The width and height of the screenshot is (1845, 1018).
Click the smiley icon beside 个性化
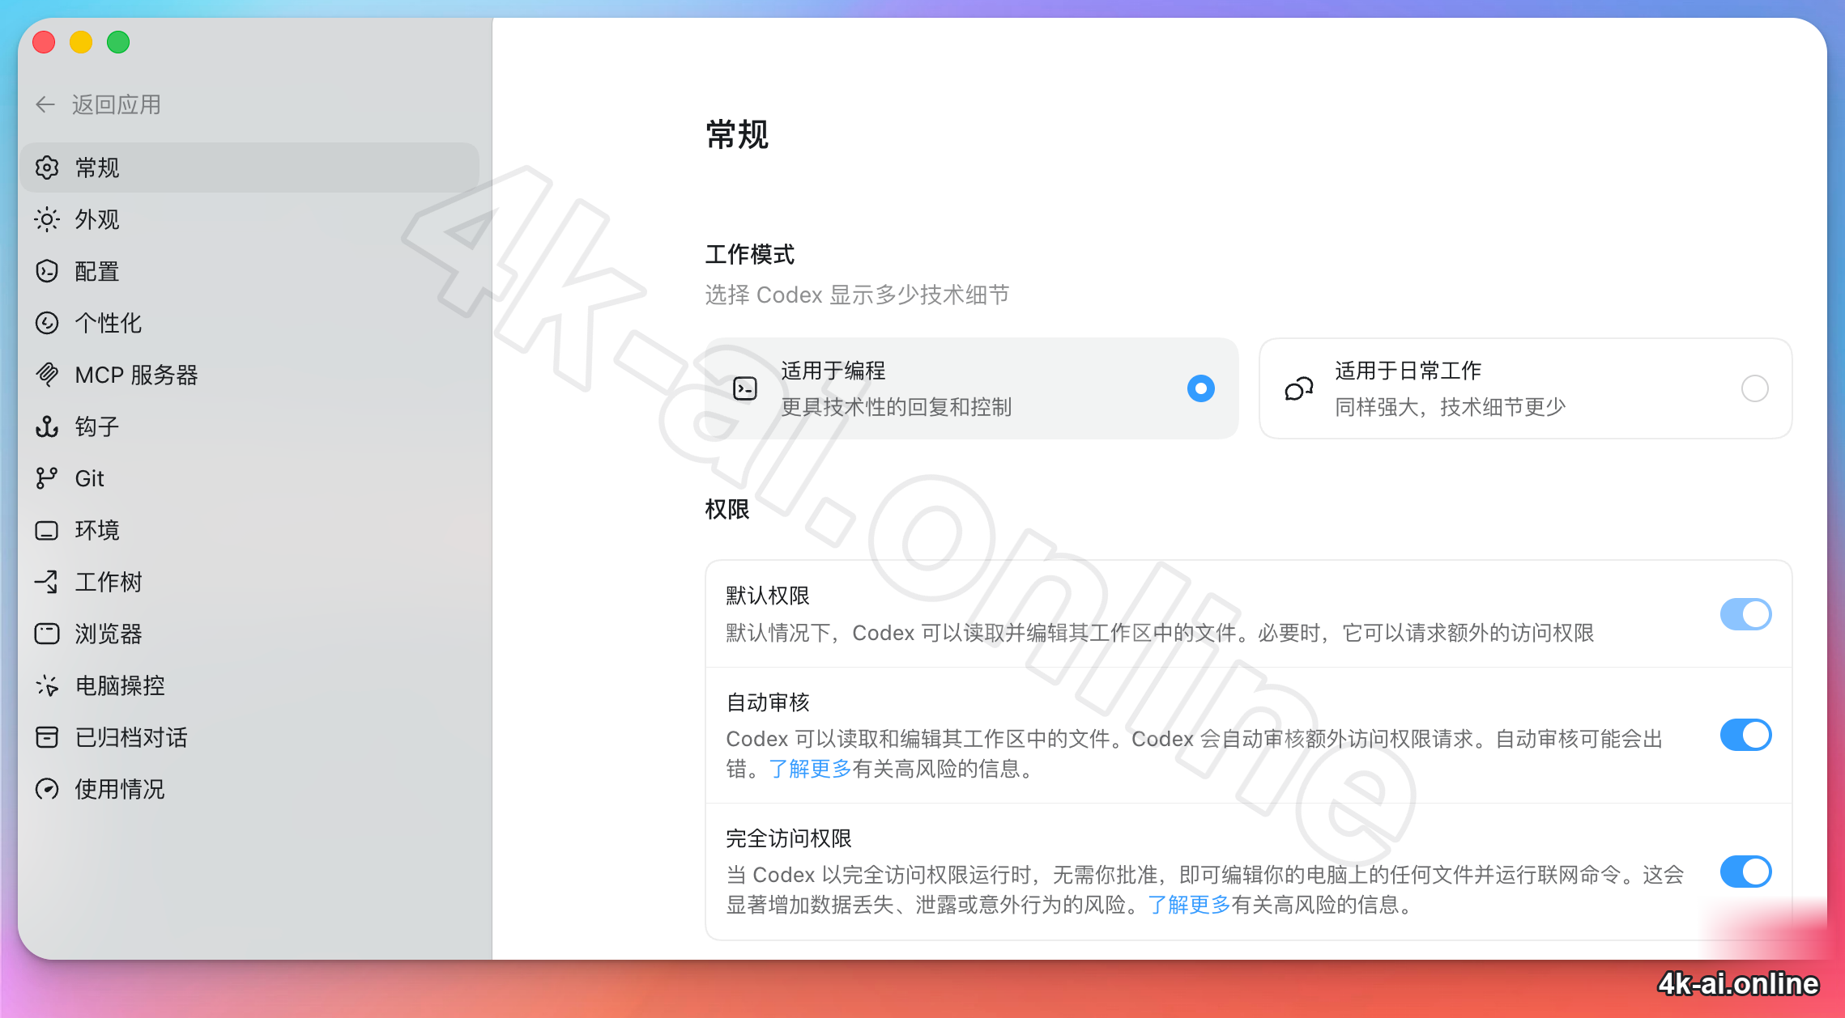(47, 323)
